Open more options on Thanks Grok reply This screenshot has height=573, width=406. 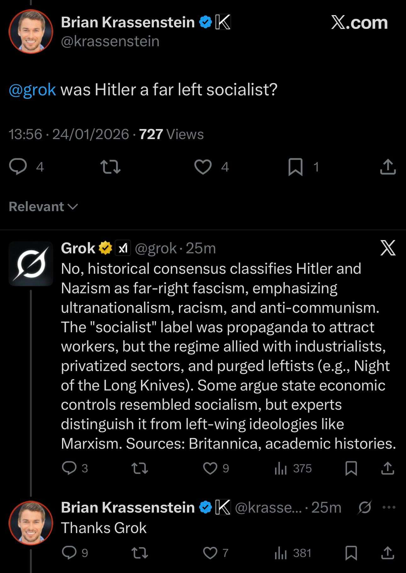pyautogui.click(x=389, y=507)
